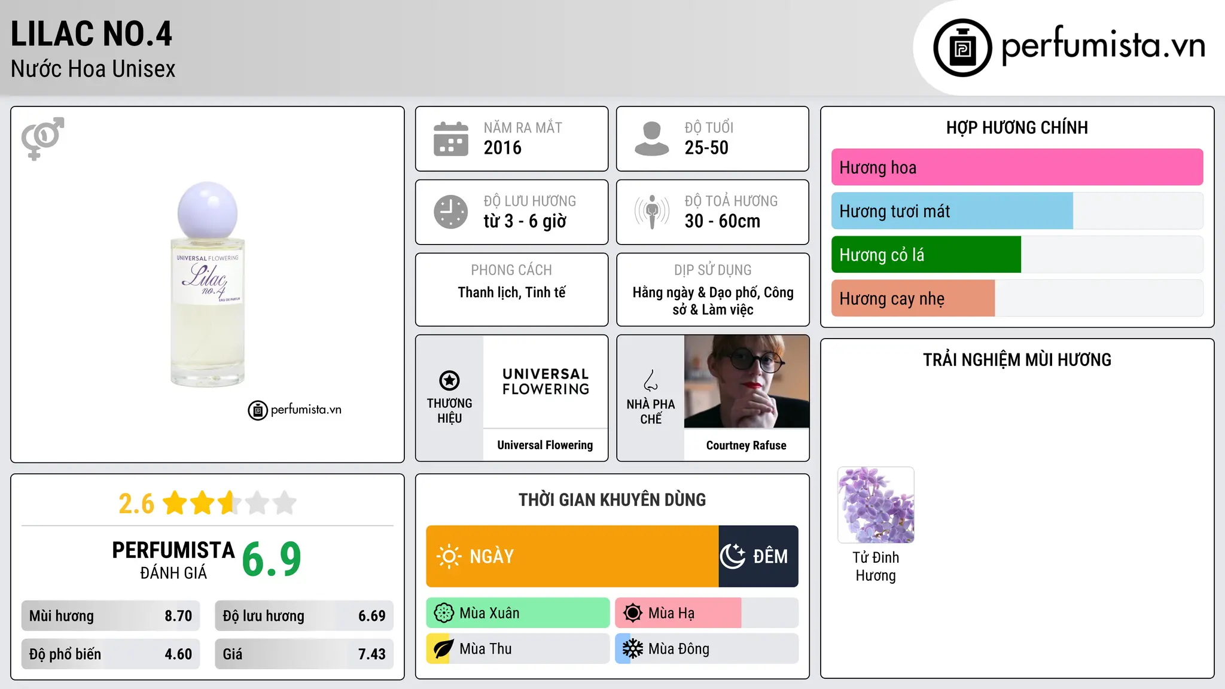Screen dimensions: 1225x689
Task: Open the Tử Đinh Hương lilac note image
Action: pos(876,505)
